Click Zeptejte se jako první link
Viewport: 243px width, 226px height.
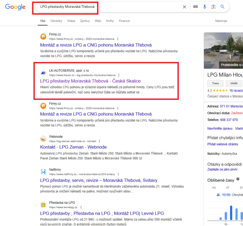tap(222, 169)
